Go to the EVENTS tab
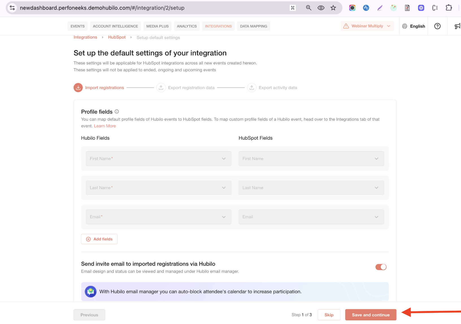 point(78,26)
